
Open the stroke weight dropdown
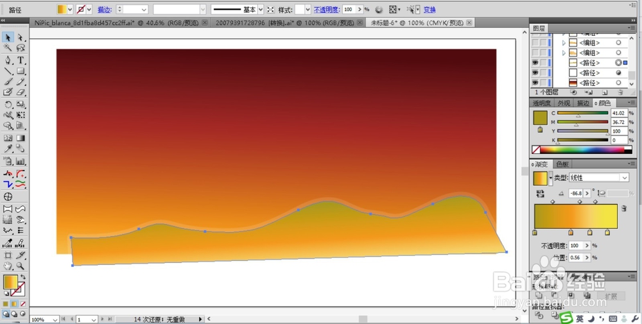[144, 10]
